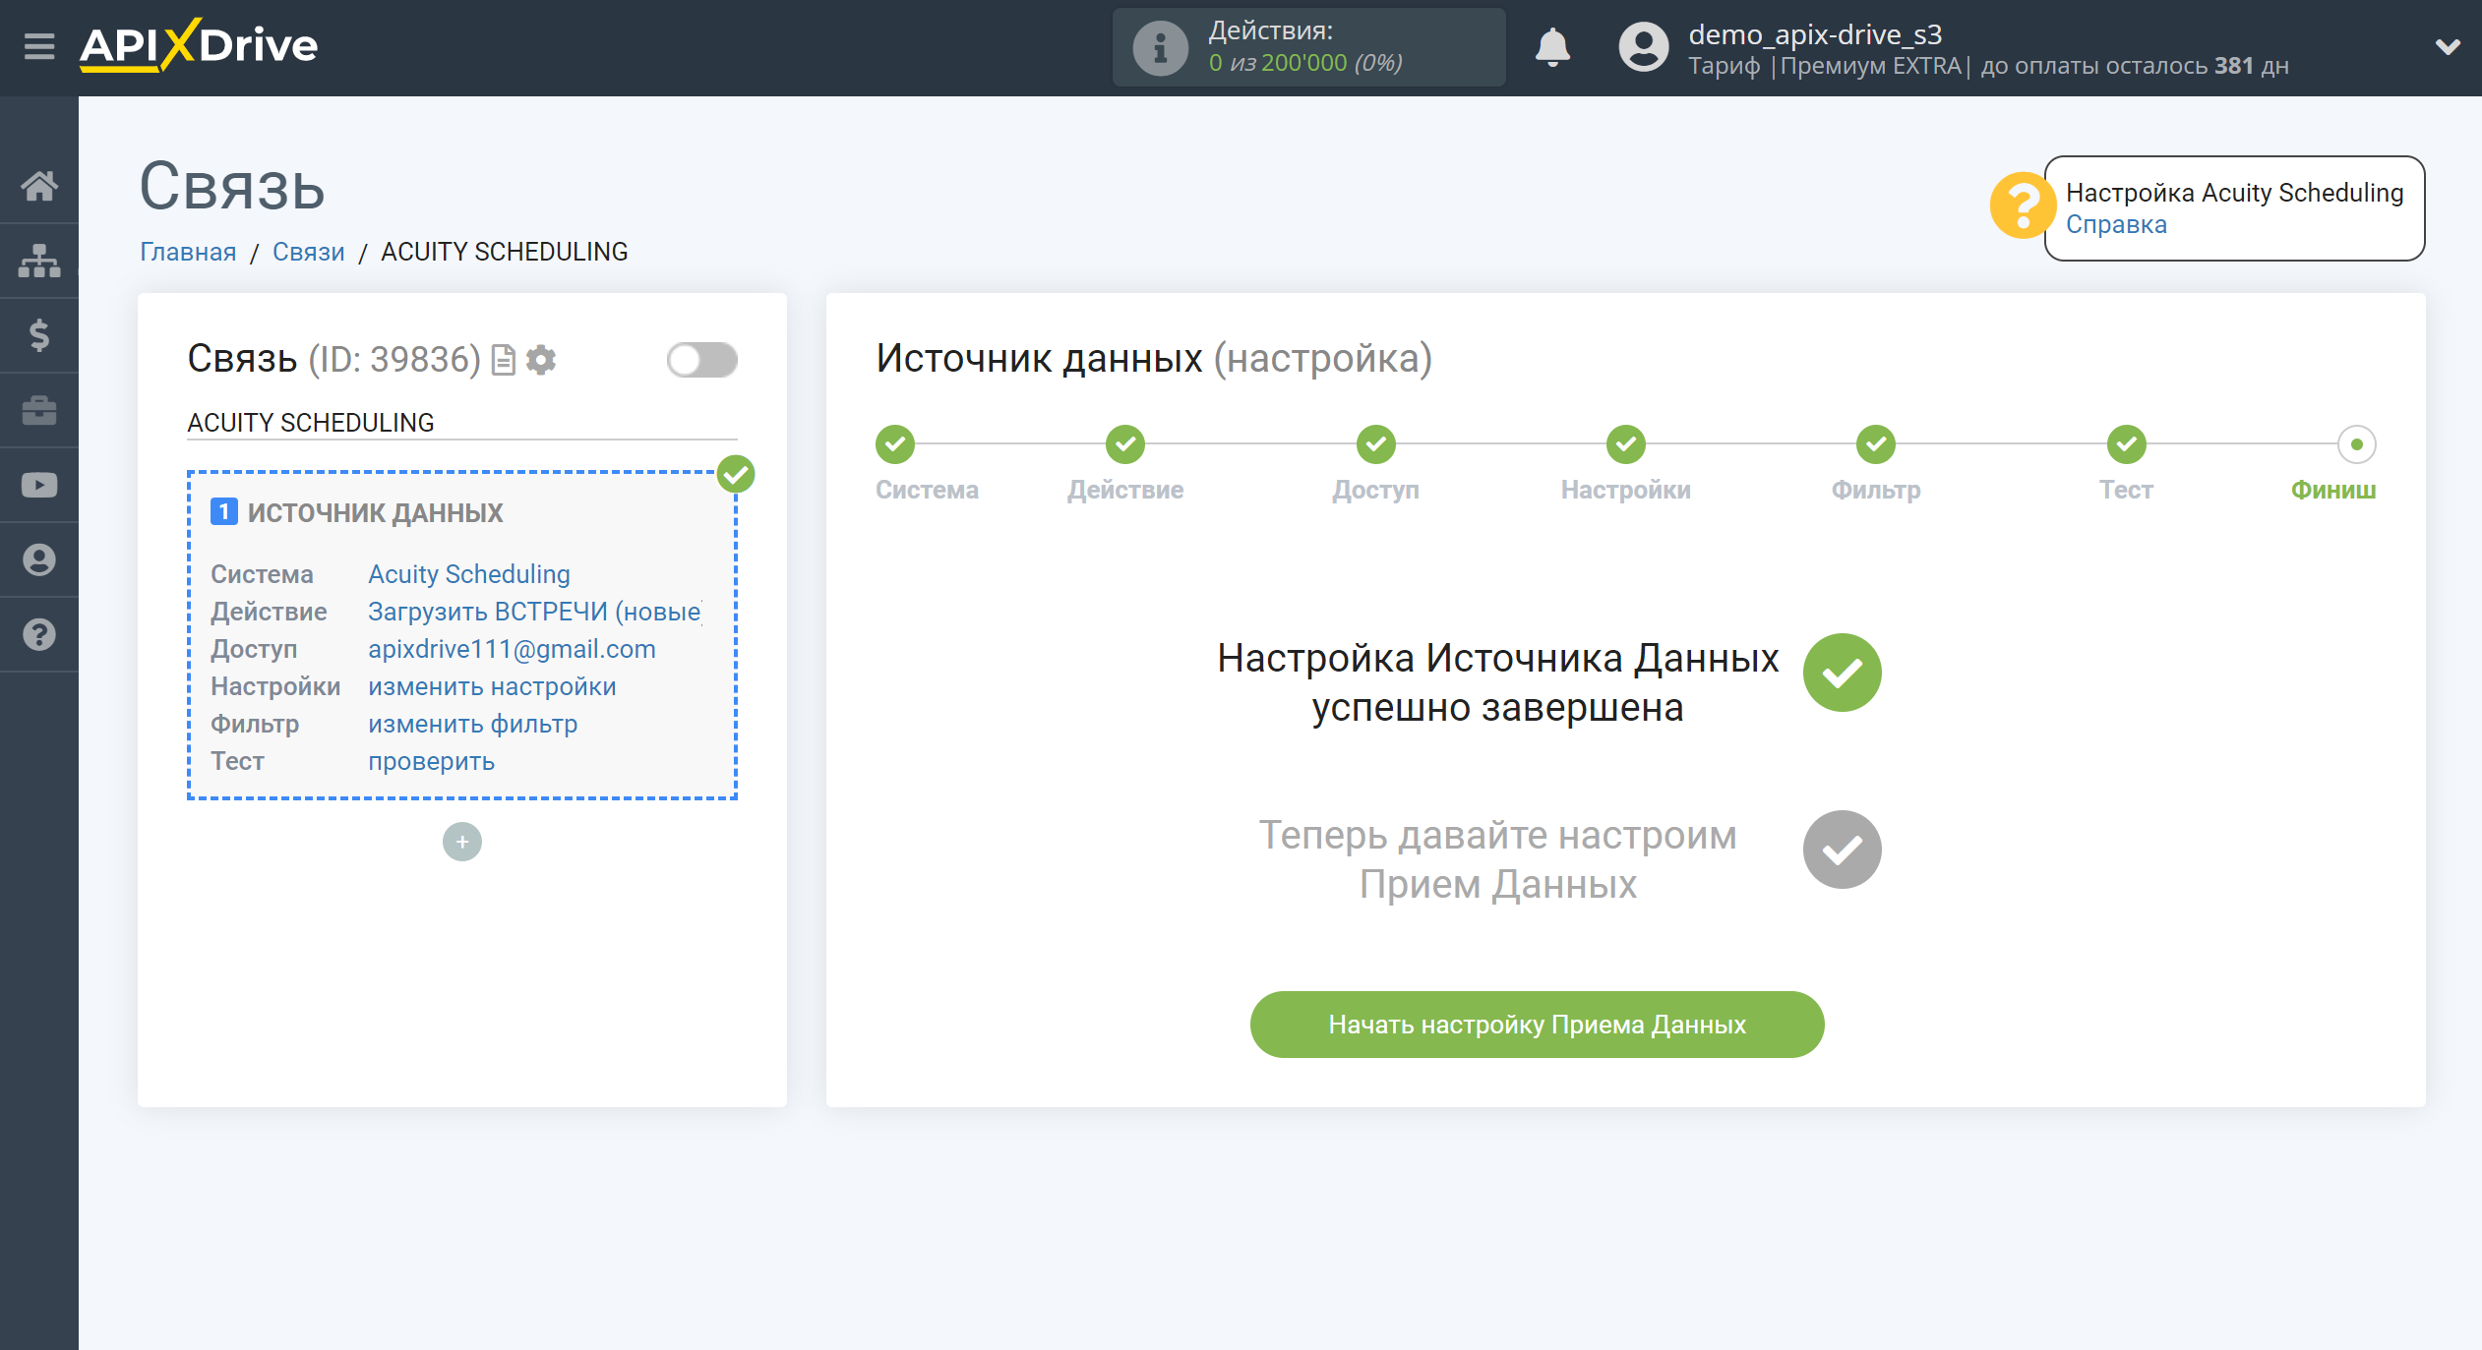Screen dimensions: 2482x1350
Task: Click the Настройки step label
Action: 1626,490
